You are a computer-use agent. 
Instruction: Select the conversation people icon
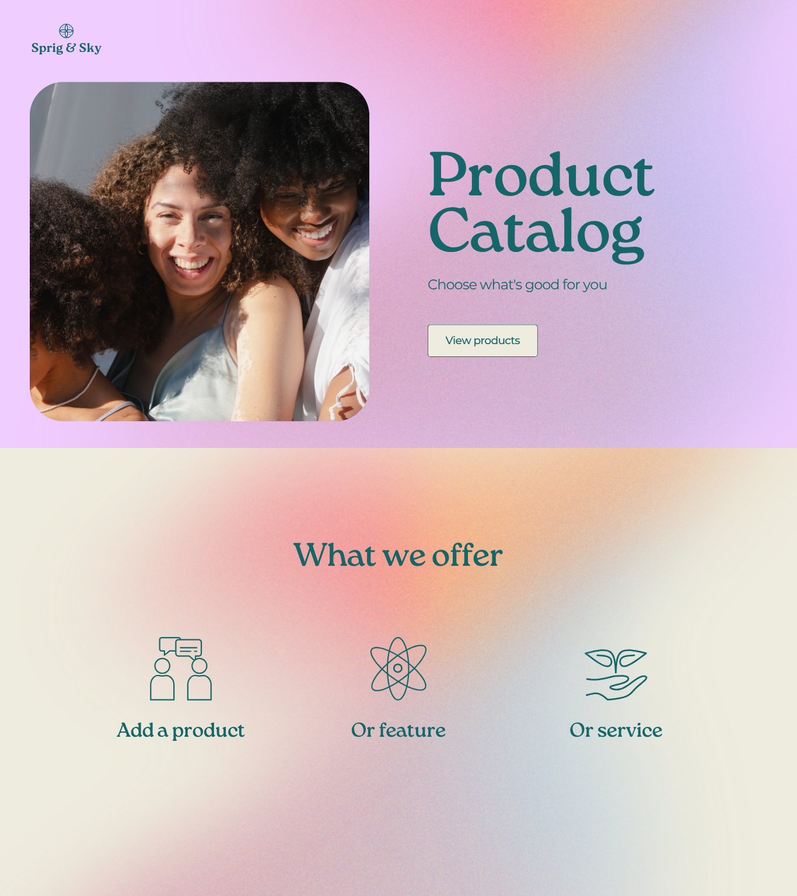181,668
